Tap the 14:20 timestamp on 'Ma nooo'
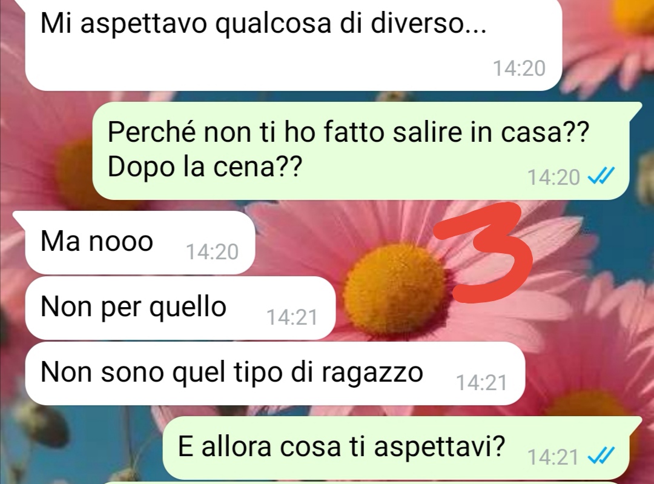The image size is (654, 484). pyautogui.click(x=212, y=251)
